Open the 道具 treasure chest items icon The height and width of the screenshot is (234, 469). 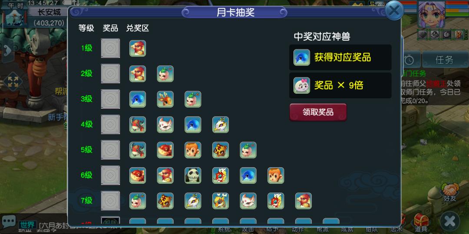[x=421, y=223]
